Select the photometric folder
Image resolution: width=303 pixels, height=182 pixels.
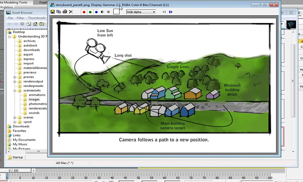(38, 104)
